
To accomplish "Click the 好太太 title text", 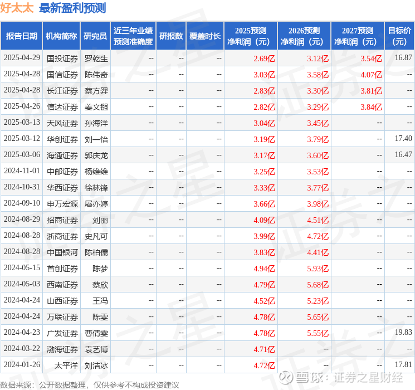I will (x=17, y=8).
